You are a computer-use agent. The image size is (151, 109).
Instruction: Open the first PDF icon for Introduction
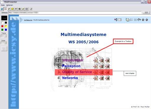click(x=96, y=60)
